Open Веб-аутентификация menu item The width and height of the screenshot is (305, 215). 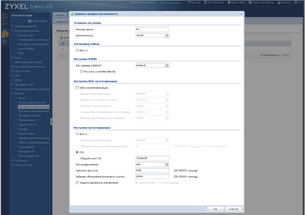(28, 62)
